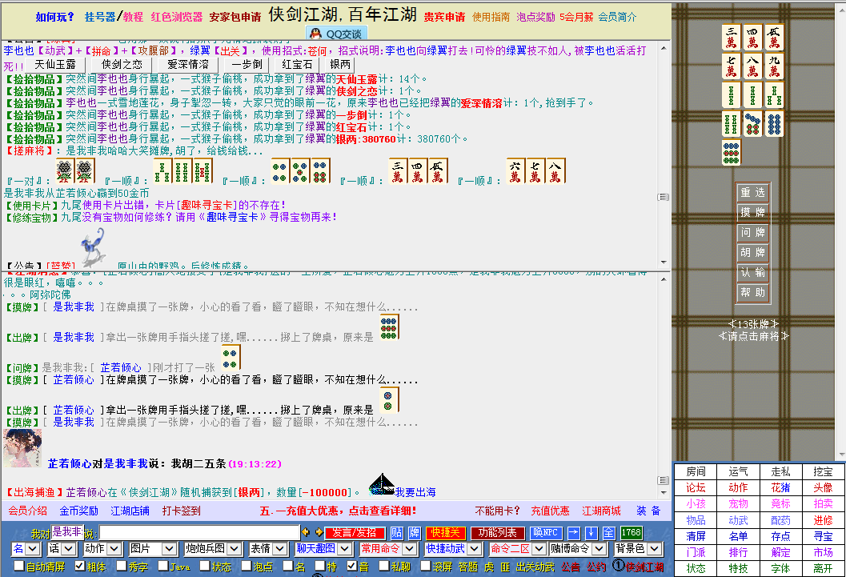Screen dimensions: 846x577
Task: Click the 天仙玉露 item button
Action: 55,65
